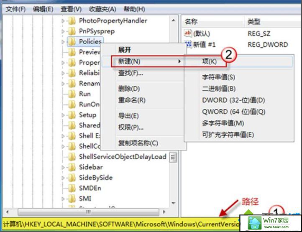Click the 新值 #1 DWORD value icon
The height and width of the screenshot is (232, 302).
[187, 44]
